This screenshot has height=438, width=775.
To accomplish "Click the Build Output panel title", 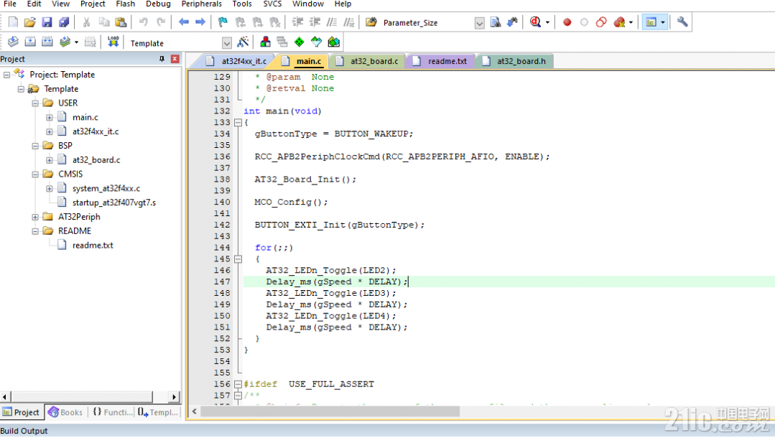I will pyautogui.click(x=24, y=431).
